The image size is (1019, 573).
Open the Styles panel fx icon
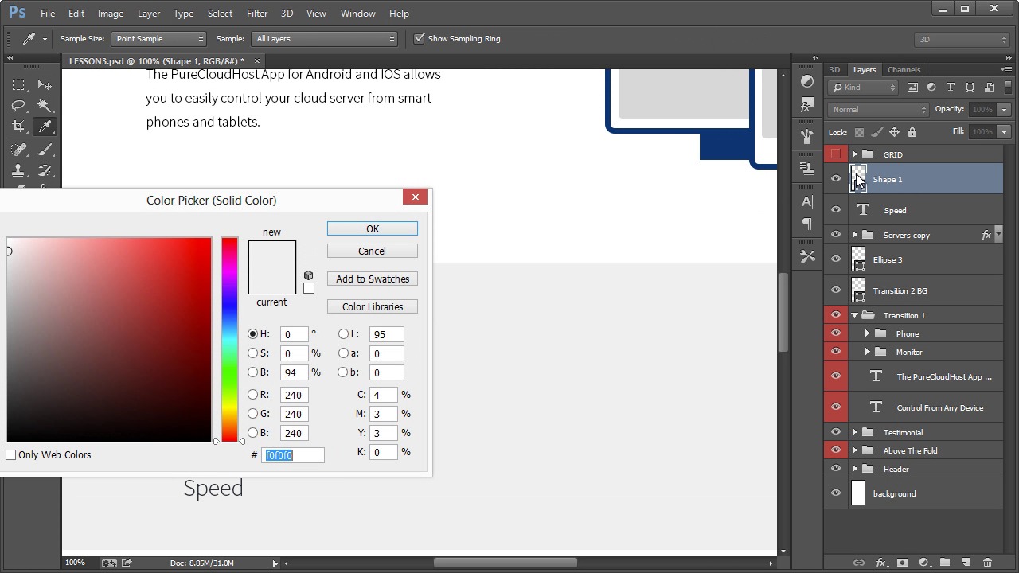(807, 105)
